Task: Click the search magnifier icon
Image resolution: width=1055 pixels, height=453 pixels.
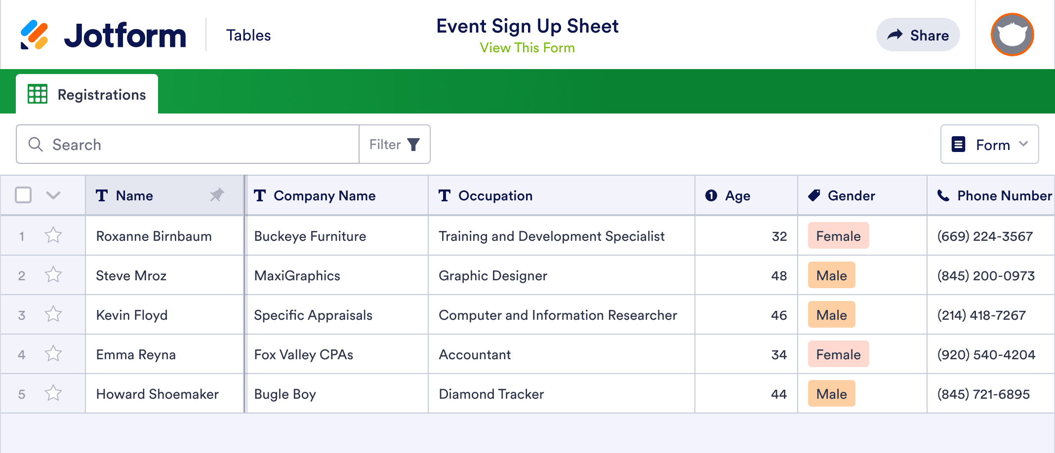Action: (35, 144)
